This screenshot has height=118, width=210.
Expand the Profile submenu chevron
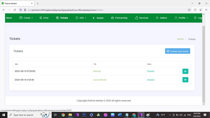point(187,18)
